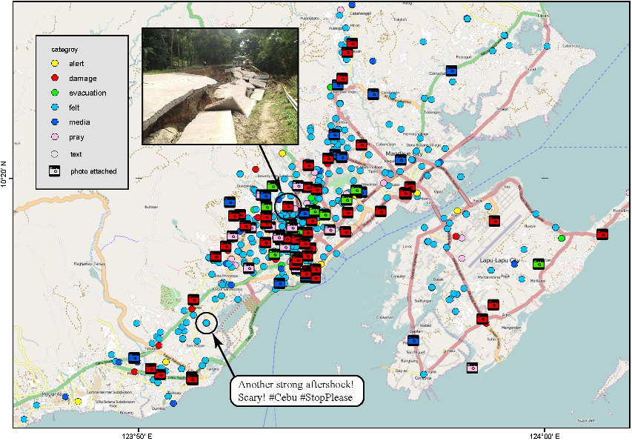Click blue media photo marker below Mandaue City label

coord(401,159)
